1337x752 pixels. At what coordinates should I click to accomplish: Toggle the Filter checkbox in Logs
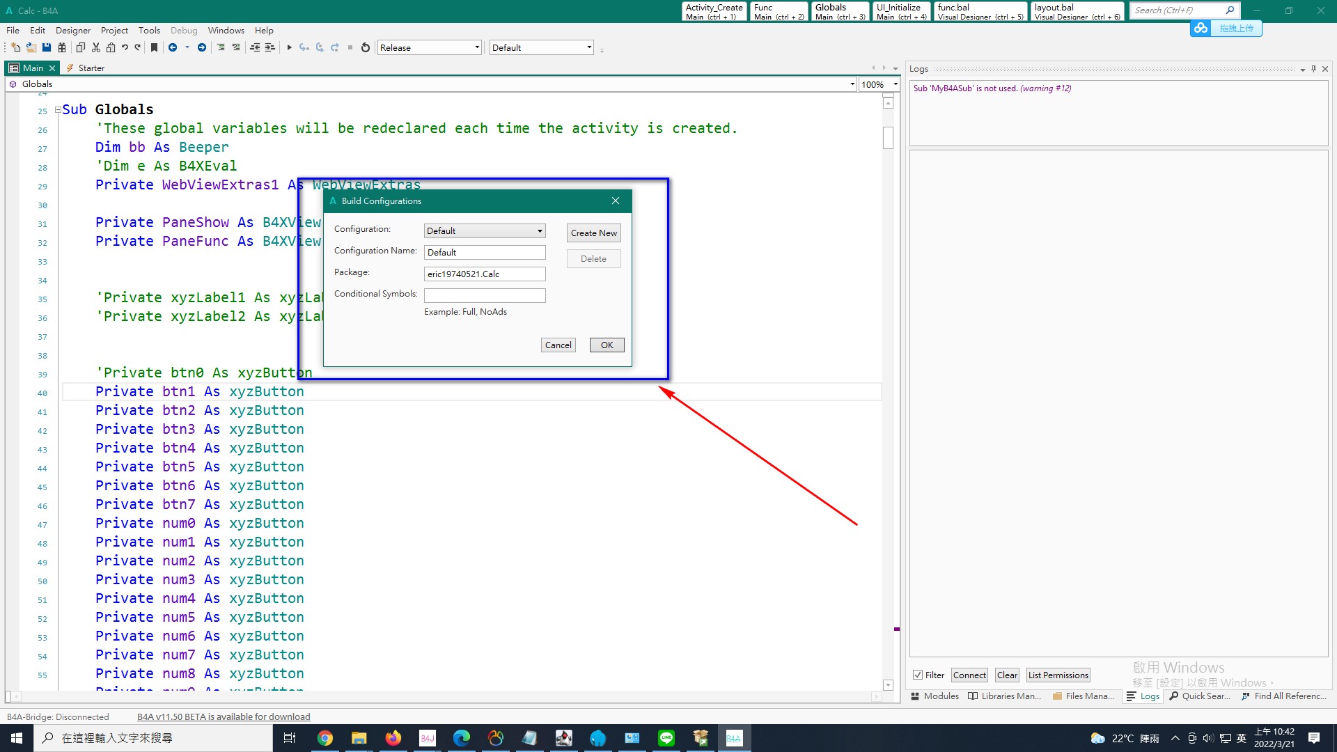pyautogui.click(x=918, y=675)
